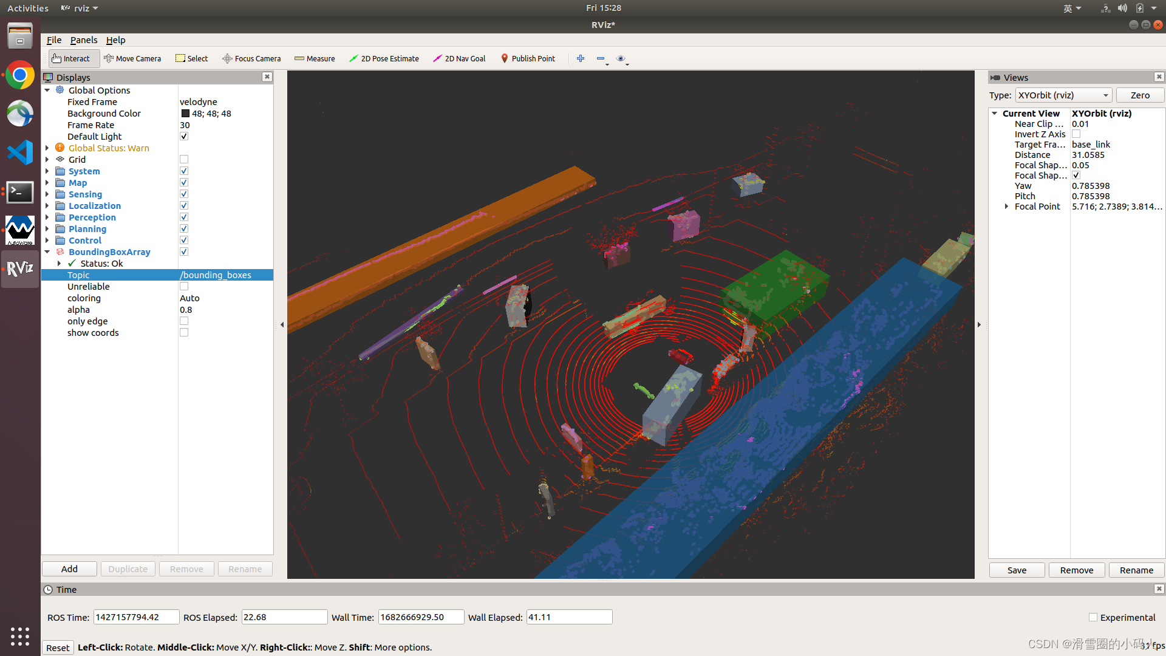Click the Fixed Frame value velodyne

pos(199,101)
